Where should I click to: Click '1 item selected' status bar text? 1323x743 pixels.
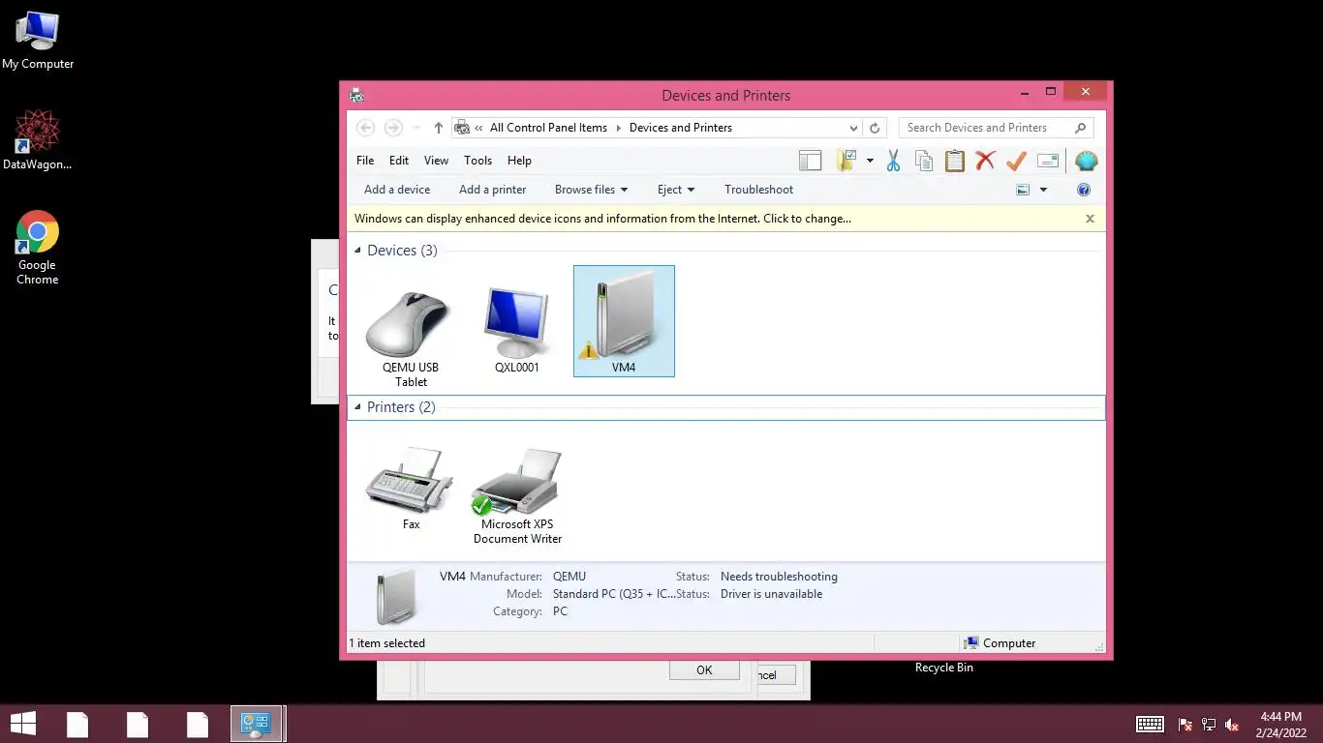click(x=387, y=643)
